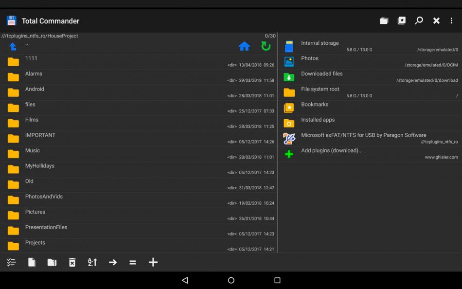
Task: Open the Films folder
Action: [140, 123]
